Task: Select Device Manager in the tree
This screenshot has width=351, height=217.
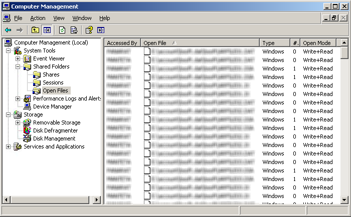Action: click(x=52, y=106)
